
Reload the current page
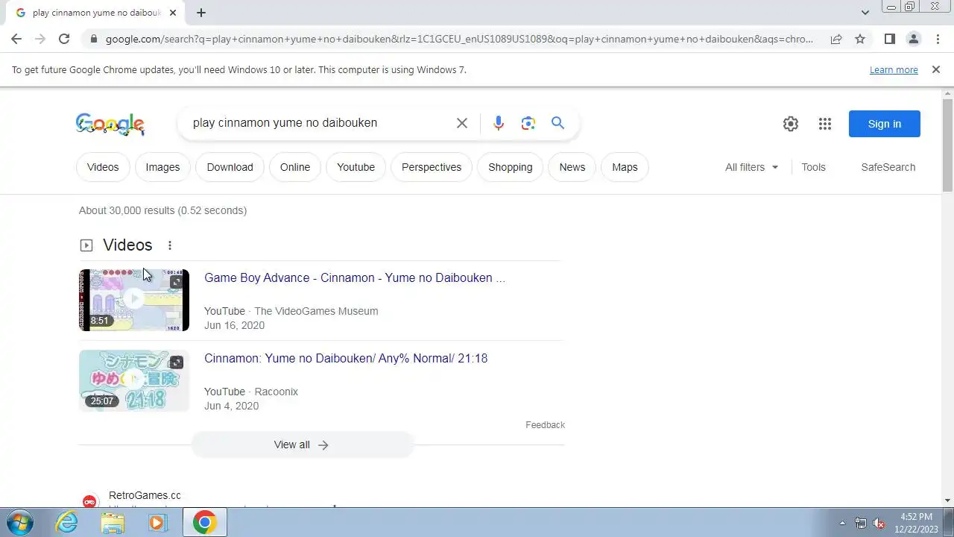point(64,39)
